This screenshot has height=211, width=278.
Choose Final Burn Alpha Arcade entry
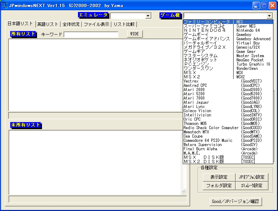(x=228, y=149)
